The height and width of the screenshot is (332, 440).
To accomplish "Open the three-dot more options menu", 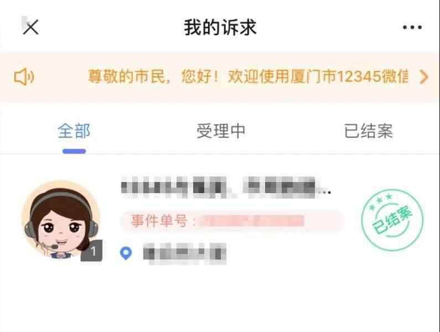I will pos(412,27).
